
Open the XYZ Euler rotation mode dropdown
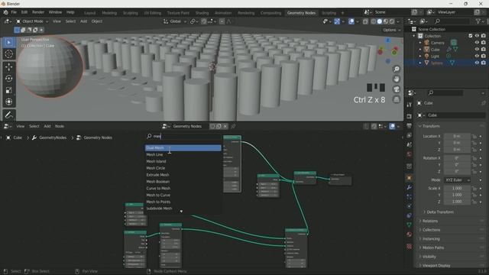pyautogui.click(x=457, y=180)
